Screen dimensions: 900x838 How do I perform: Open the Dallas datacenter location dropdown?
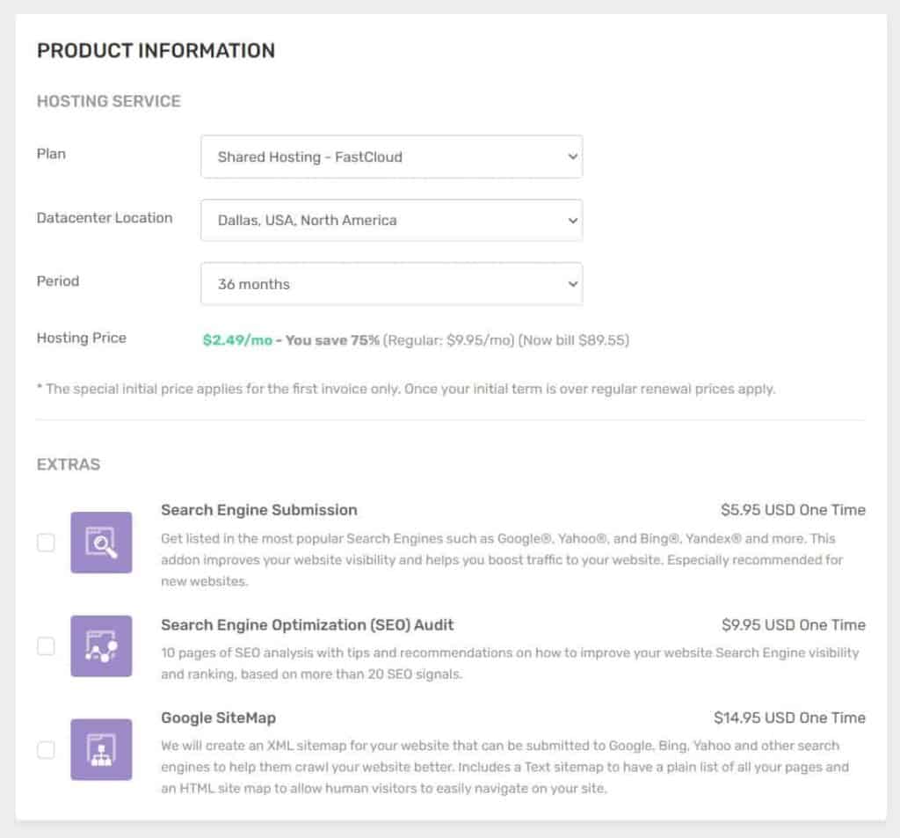(x=391, y=220)
